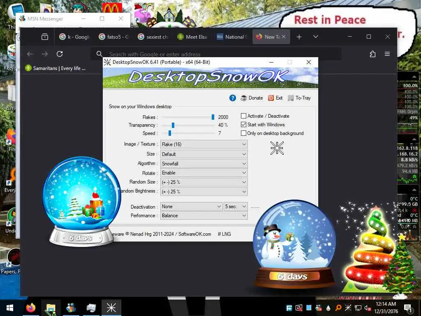421x316 pixels.
Task: Switch to the 'Meet Elsa' browser tab
Action: click(x=192, y=37)
